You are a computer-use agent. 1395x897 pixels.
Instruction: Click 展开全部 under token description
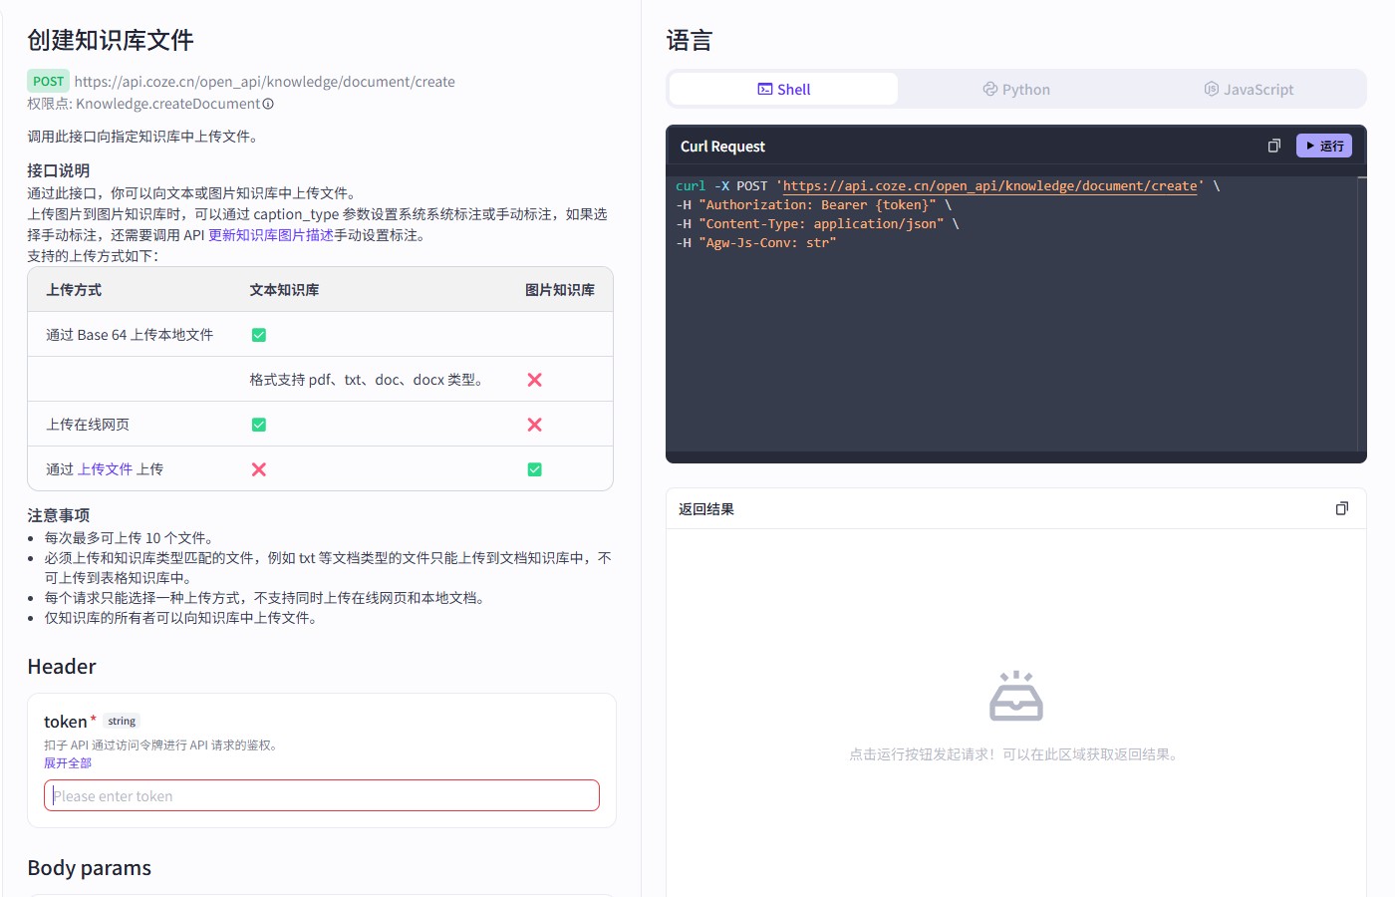pos(68,762)
